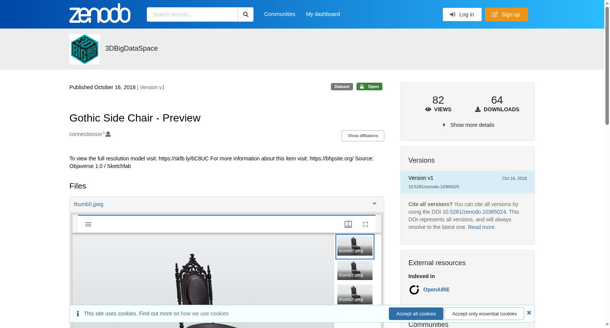Click the green Open access badge

pos(369,86)
